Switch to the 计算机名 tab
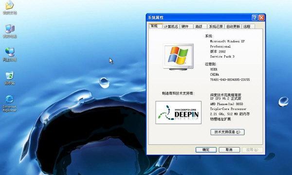This screenshot has height=175, width=292. pyautogui.click(x=171, y=27)
